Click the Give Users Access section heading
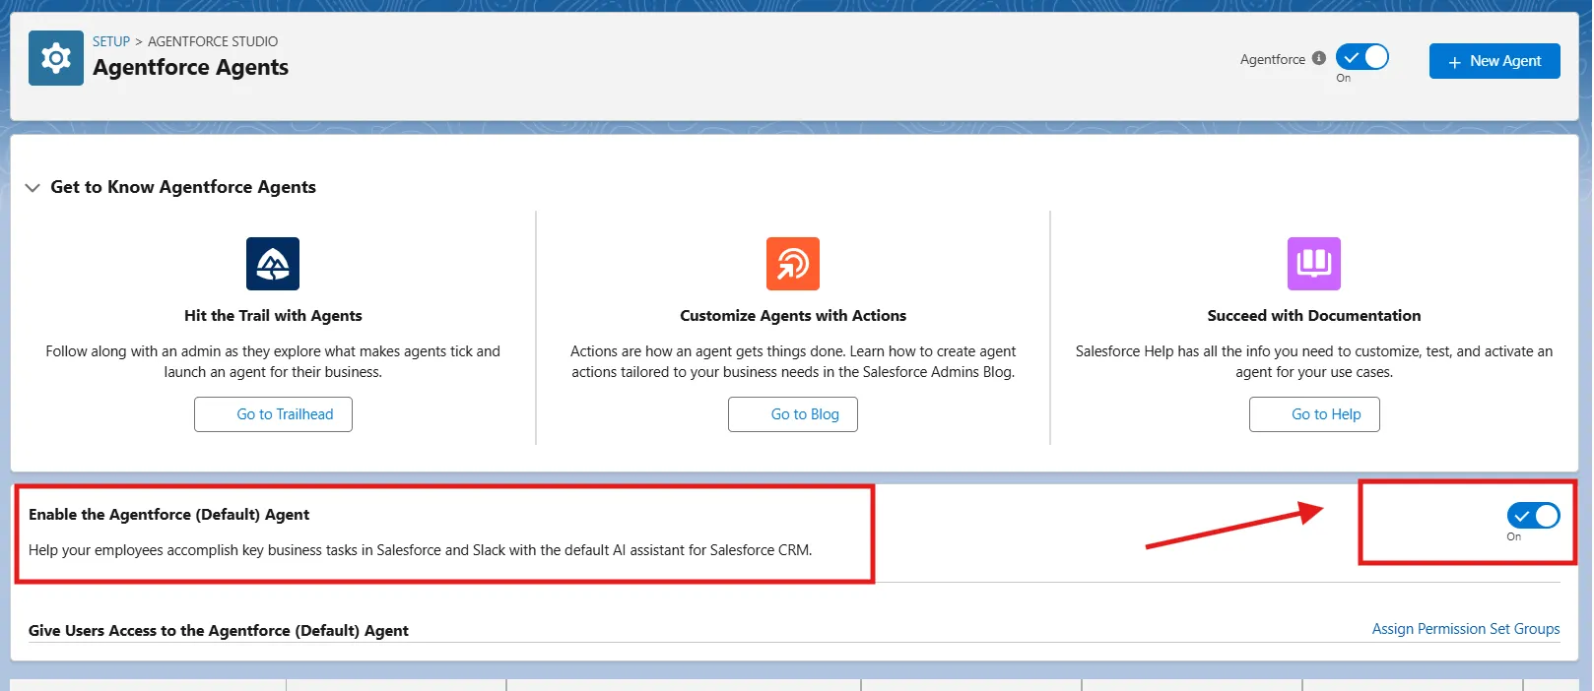This screenshot has height=691, width=1594. (219, 631)
